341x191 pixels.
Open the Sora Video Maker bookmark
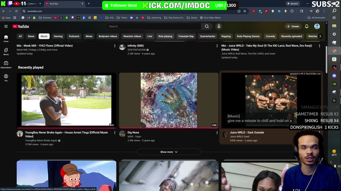(x=210, y=18)
